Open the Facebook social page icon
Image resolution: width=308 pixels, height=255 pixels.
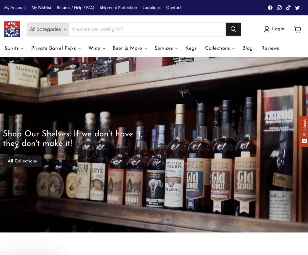(x=270, y=8)
